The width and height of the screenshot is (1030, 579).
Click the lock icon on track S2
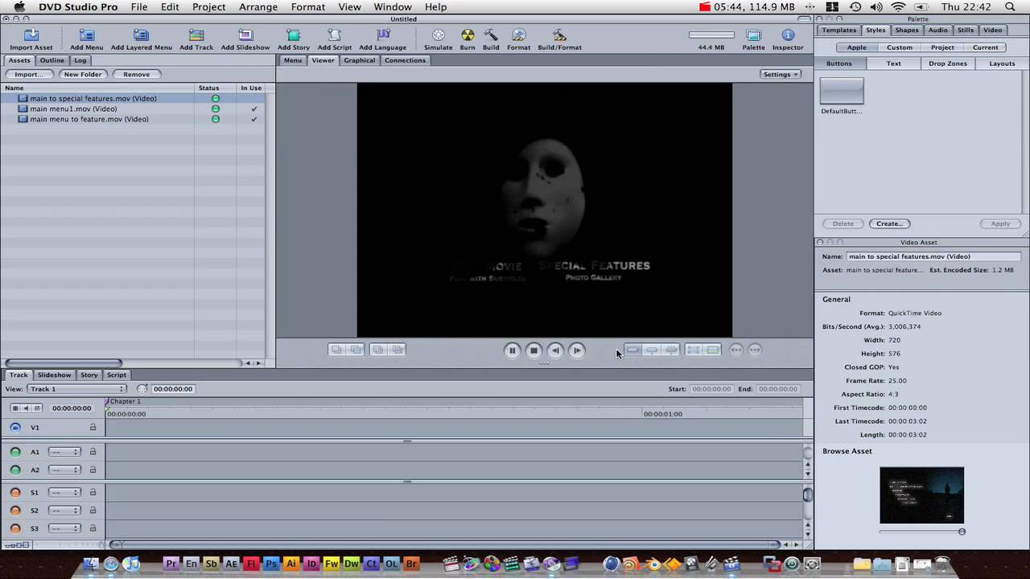[93, 510]
